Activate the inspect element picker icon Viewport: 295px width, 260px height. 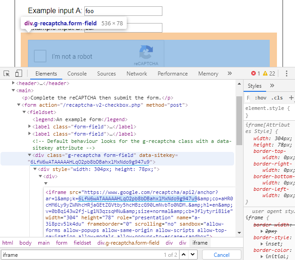click(7, 74)
